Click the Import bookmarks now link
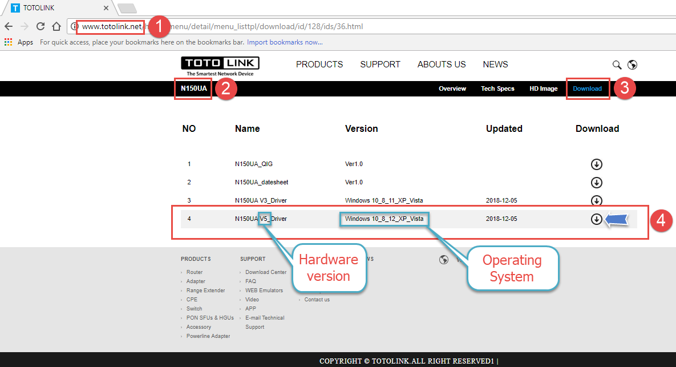Viewport: 676px width, 367px height. (x=285, y=42)
